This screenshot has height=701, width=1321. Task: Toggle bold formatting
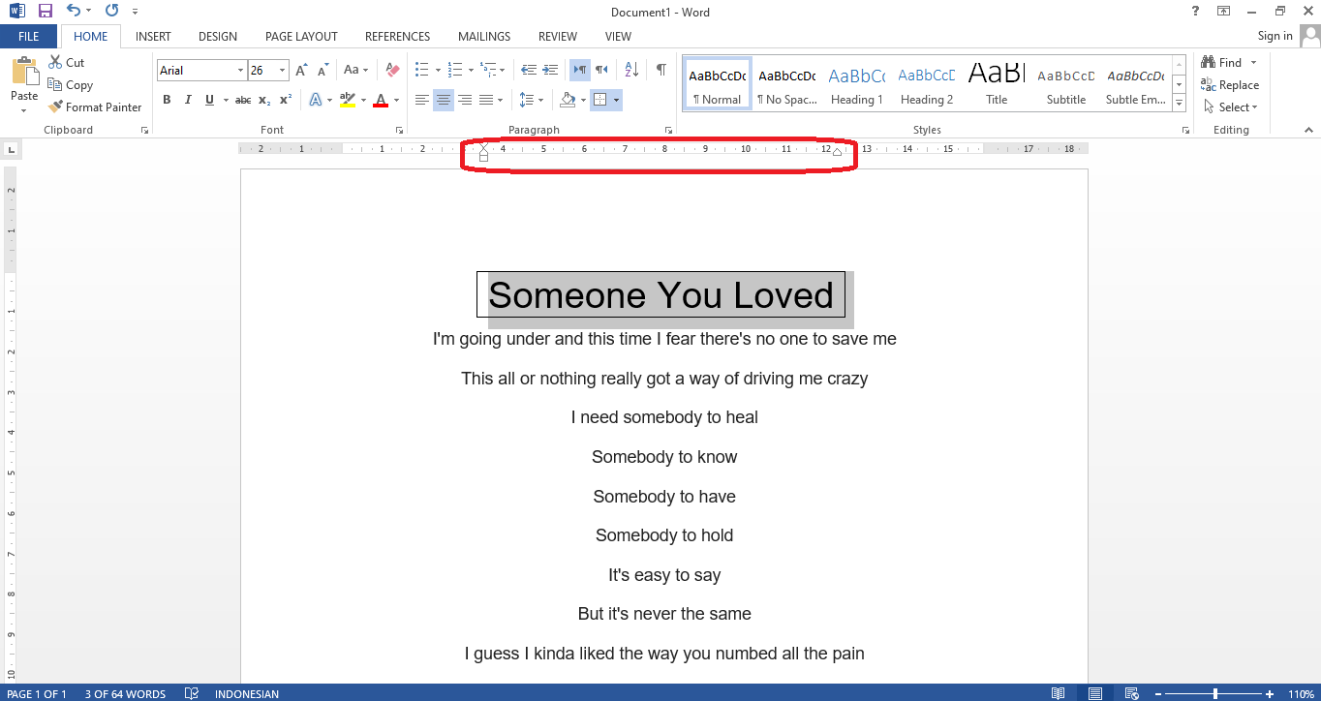tap(167, 100)
